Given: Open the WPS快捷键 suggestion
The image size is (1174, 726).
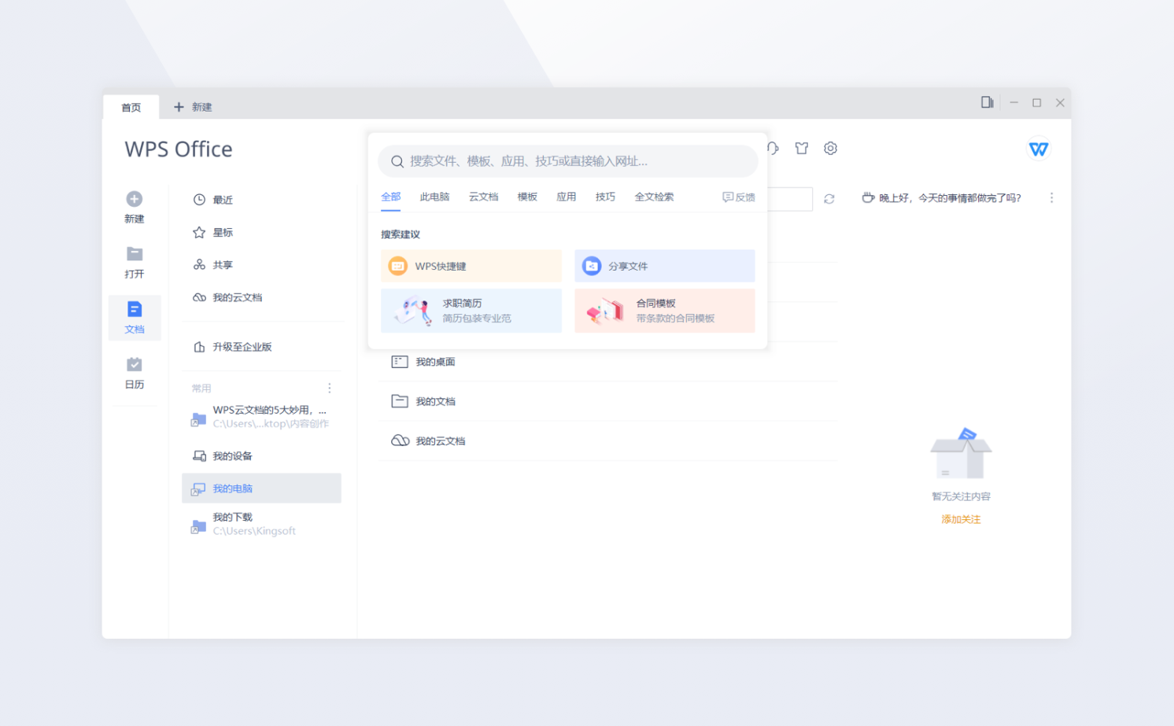Looking at the screenshot, I should 471,266.
